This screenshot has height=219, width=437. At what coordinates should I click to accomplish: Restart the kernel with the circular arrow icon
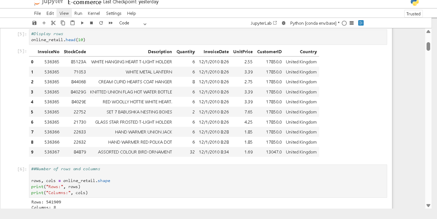tap(101, 23)
